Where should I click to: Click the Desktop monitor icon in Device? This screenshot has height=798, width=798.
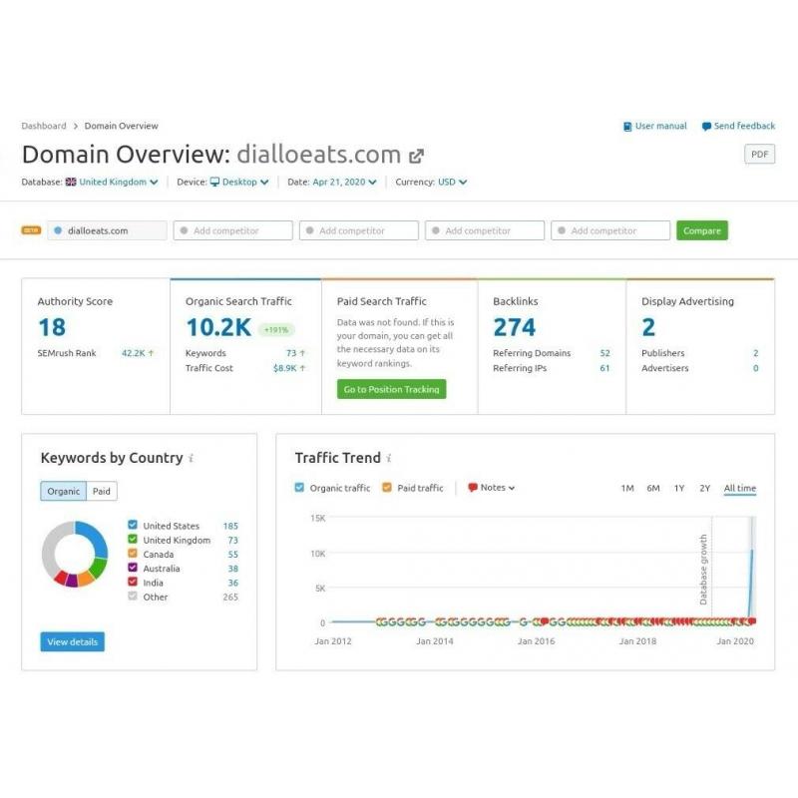[x=214, y=182]
